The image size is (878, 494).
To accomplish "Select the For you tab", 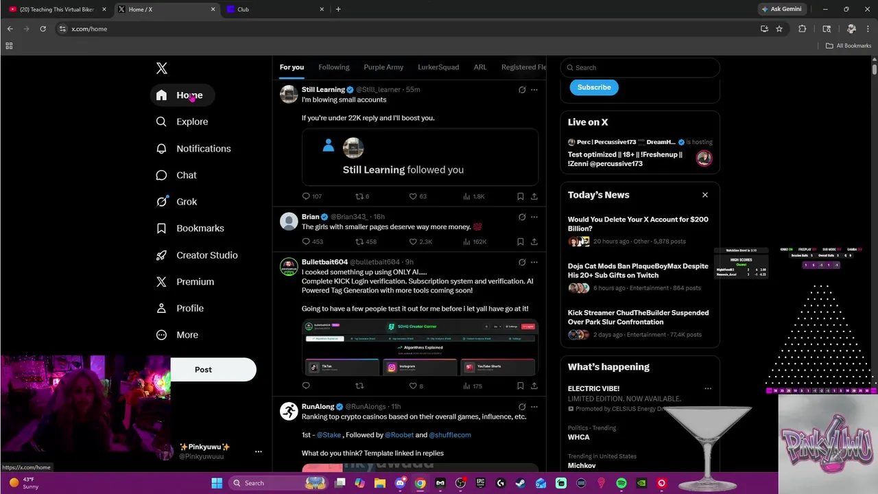I will pos(292,67).
